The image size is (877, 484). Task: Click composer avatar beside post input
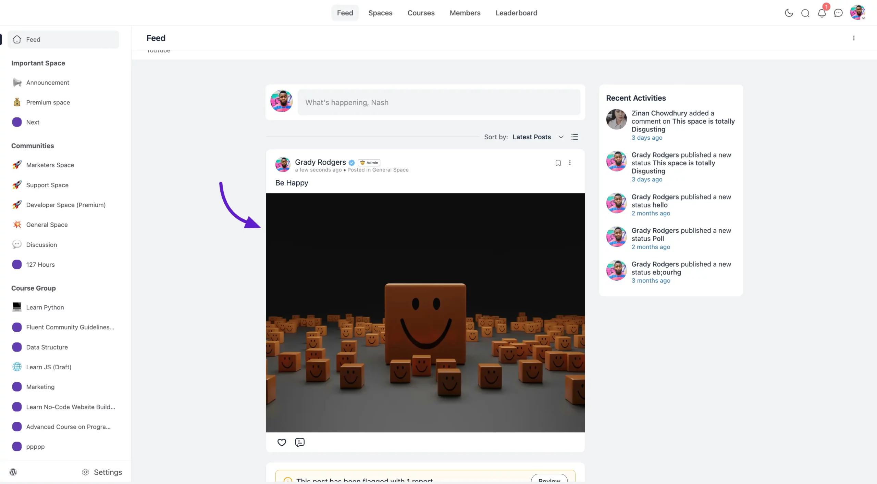point(282,101)
